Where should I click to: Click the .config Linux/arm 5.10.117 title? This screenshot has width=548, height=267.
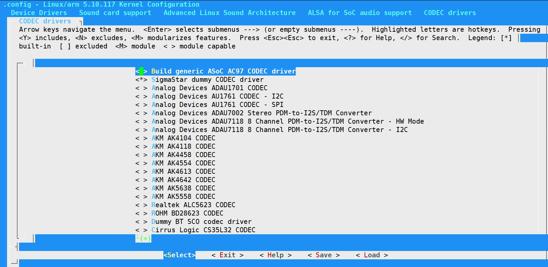point(101,4)
